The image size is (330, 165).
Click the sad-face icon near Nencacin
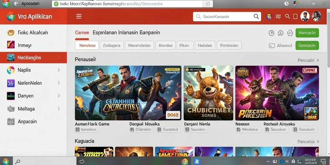281,33
